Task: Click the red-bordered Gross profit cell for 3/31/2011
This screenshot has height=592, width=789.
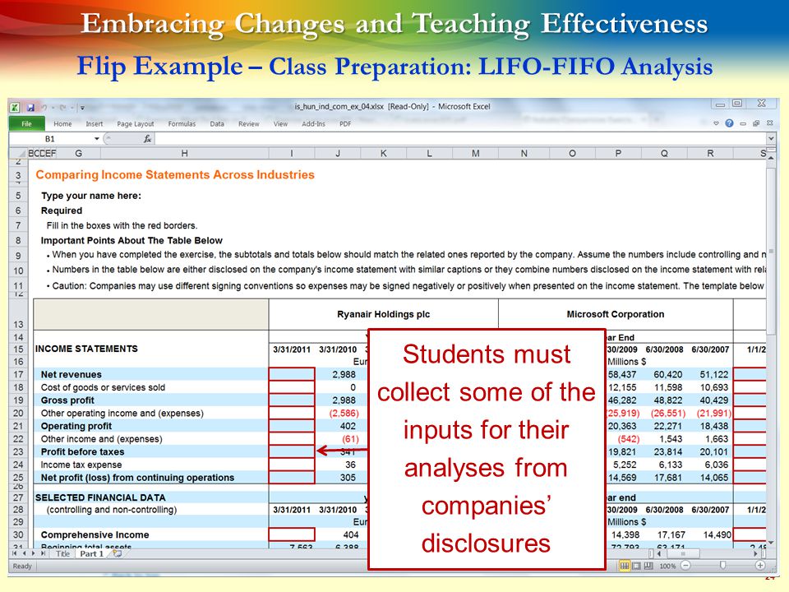Action: coord(292,400)
